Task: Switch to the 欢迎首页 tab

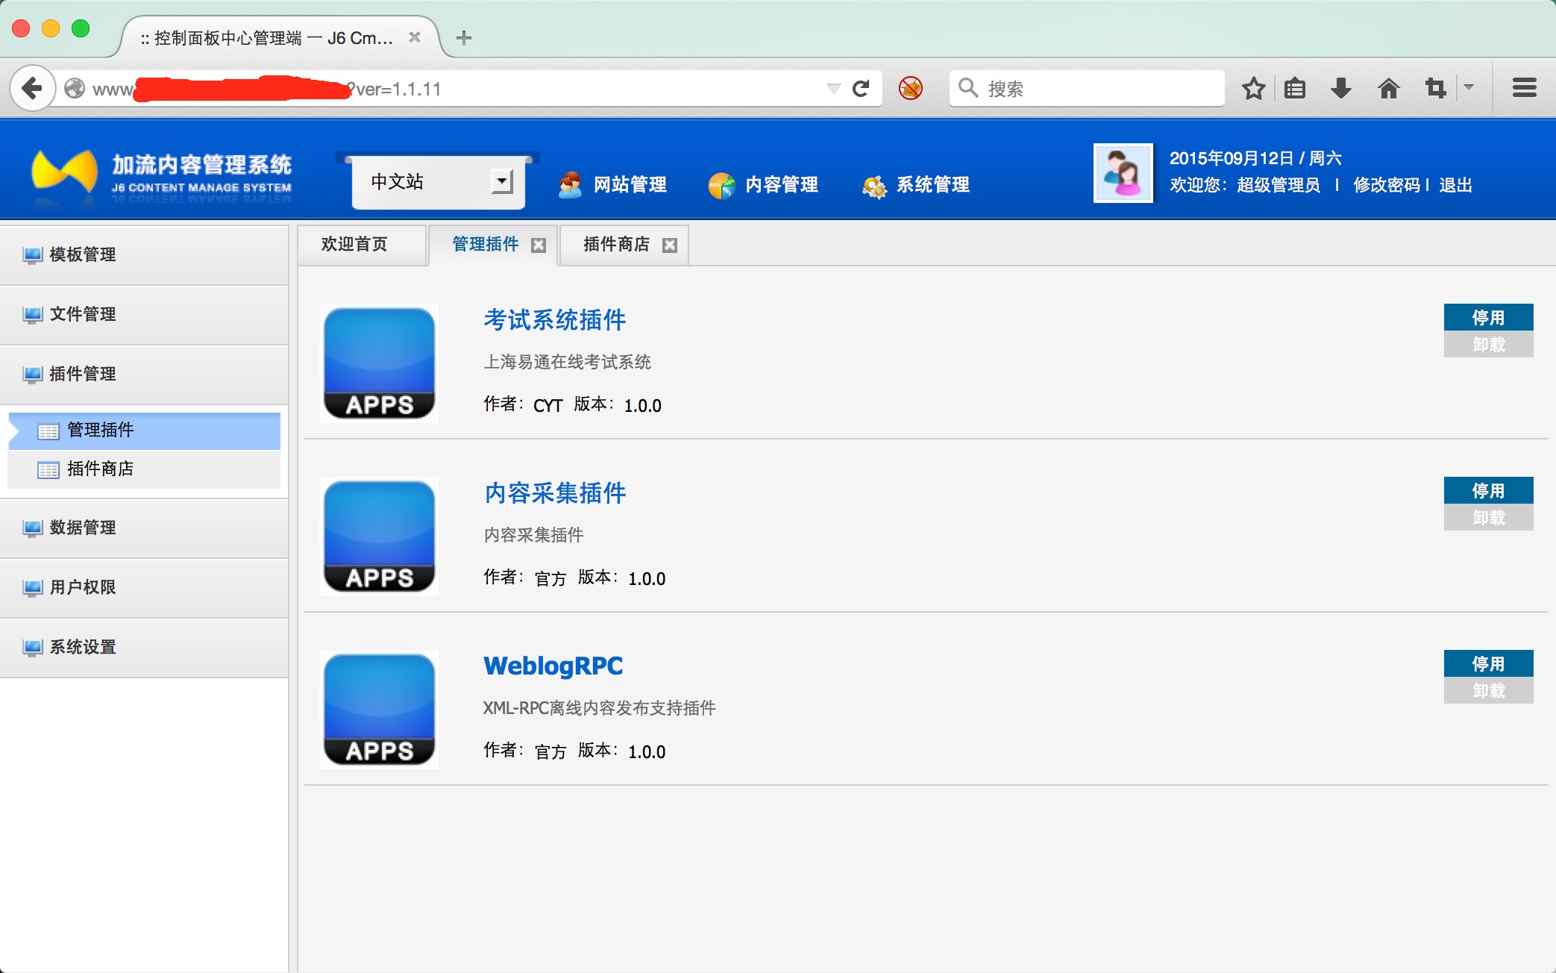Action: (x=354, y=244)
